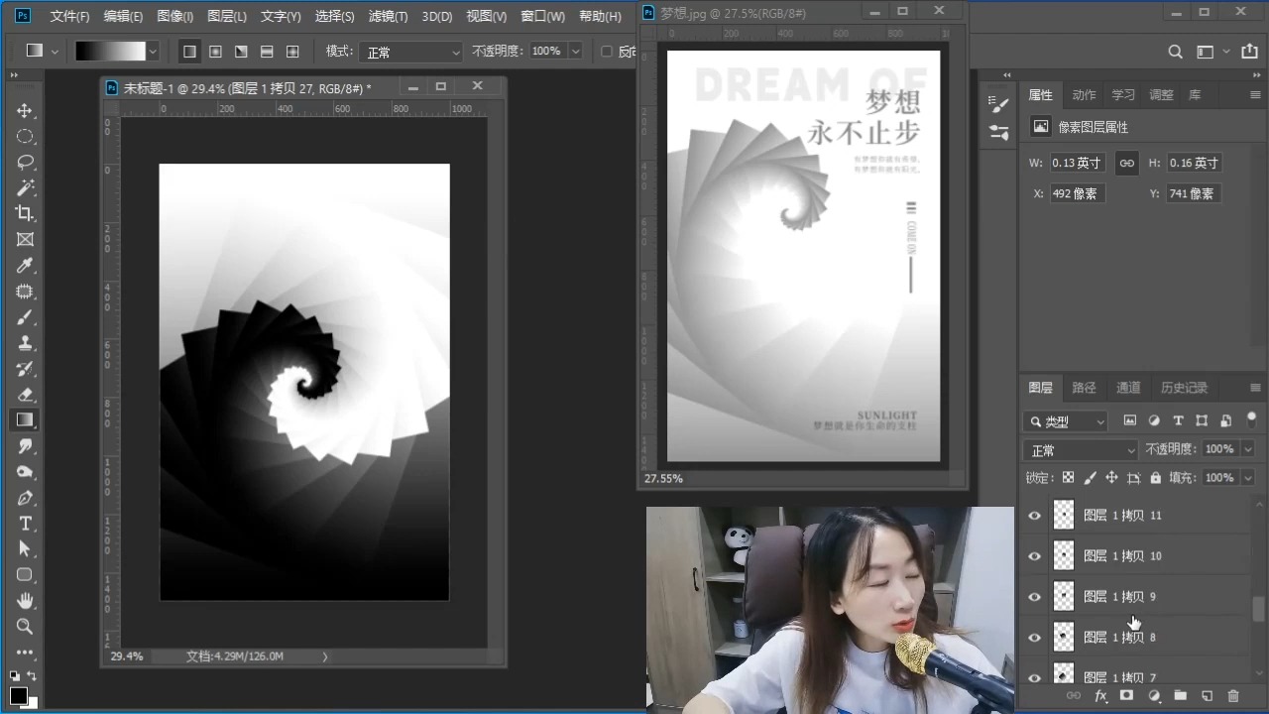This screenshot has width=1269, height=714.
Task: Select the Magic Wand tool
Action: [25, 187]
